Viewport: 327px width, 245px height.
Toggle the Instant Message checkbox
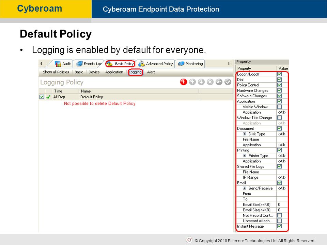tap(279, 226)
